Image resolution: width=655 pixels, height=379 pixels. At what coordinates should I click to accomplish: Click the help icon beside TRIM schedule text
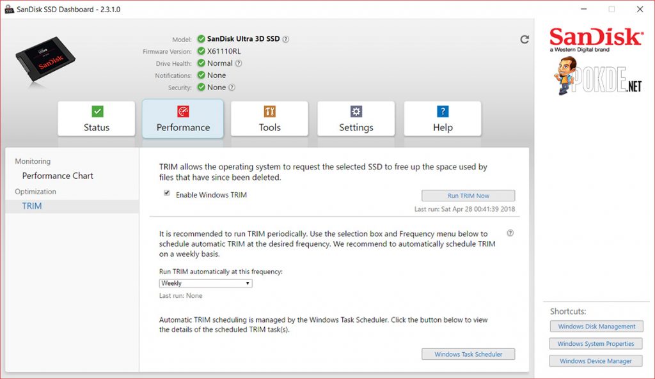510,233
